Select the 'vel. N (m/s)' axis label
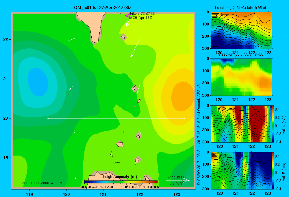The height and width of the screenshot is (197, 289). 284,125
